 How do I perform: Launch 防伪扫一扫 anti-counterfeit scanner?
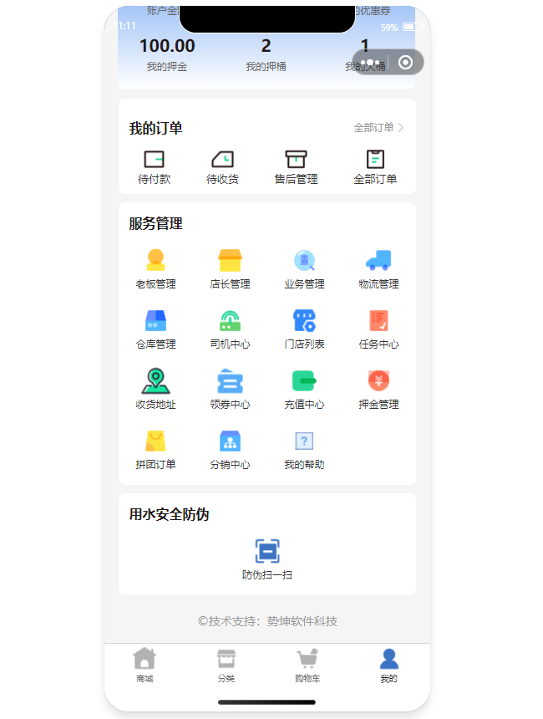267,552
